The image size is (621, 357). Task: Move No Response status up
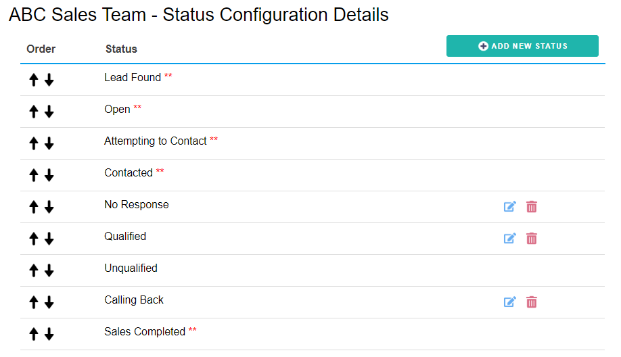pos(34,207)
